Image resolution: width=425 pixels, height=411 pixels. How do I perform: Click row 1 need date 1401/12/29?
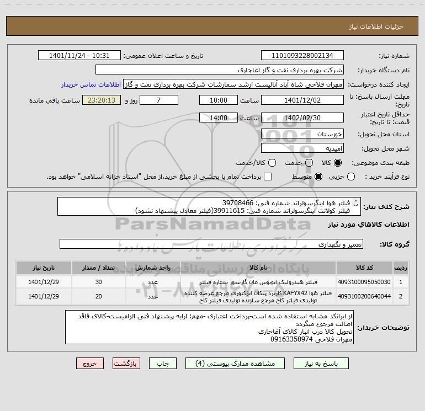[44, 282]
